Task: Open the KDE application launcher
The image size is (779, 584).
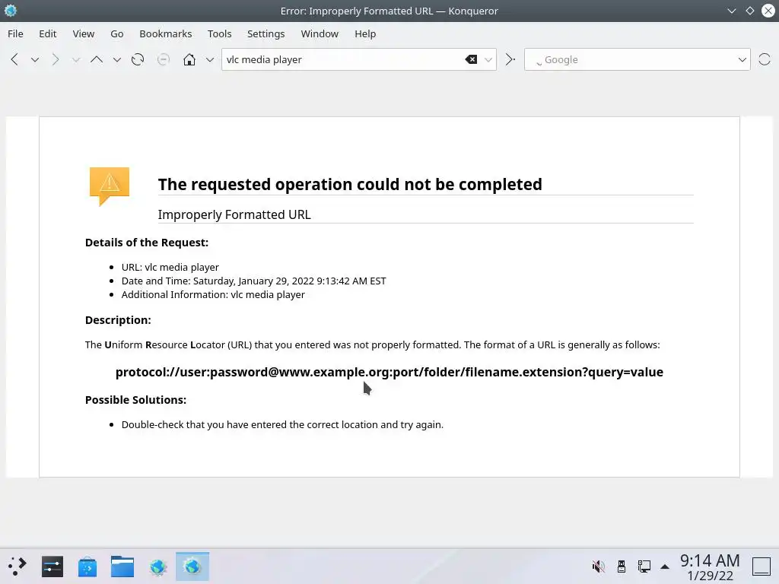Action: coord(17,567)
